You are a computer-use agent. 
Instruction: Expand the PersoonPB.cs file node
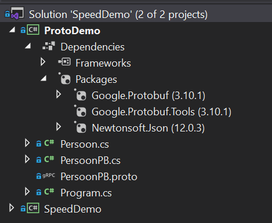click(x=27, y=159)
